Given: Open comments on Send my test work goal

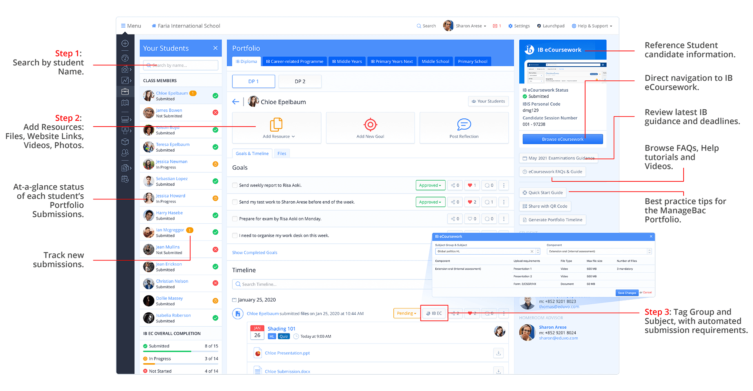Looking at the screenshot, I should 489,202.
